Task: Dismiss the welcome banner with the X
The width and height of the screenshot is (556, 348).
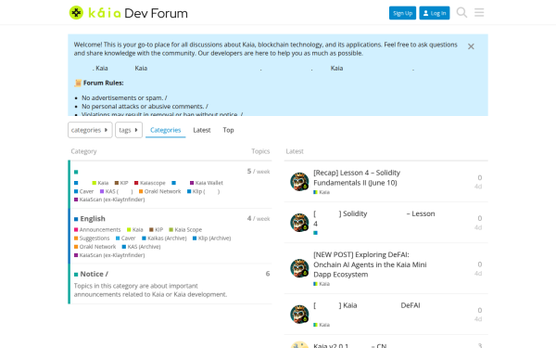Action: [x=471, y=46]
